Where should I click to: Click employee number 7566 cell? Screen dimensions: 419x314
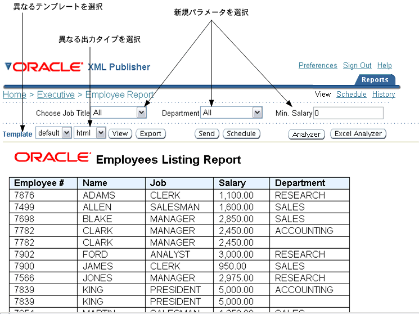43,278
